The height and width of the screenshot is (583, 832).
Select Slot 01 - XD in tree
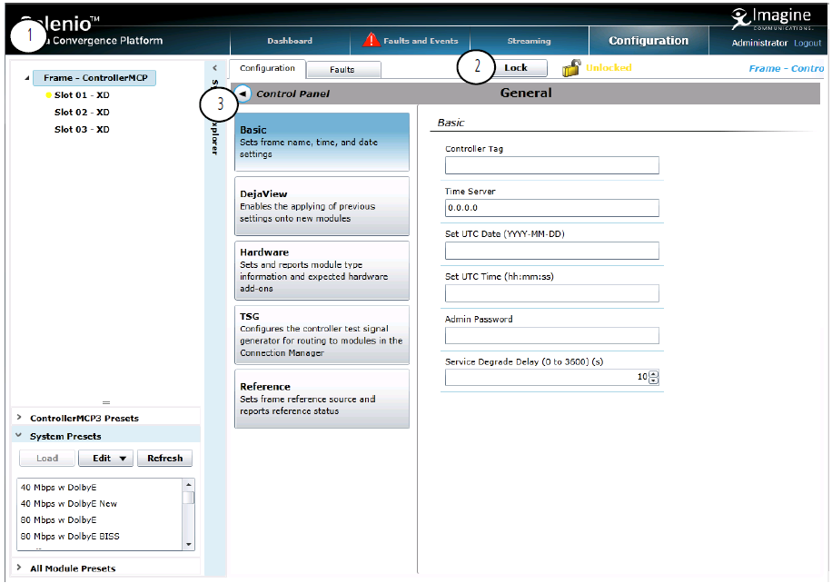[82, 95]
